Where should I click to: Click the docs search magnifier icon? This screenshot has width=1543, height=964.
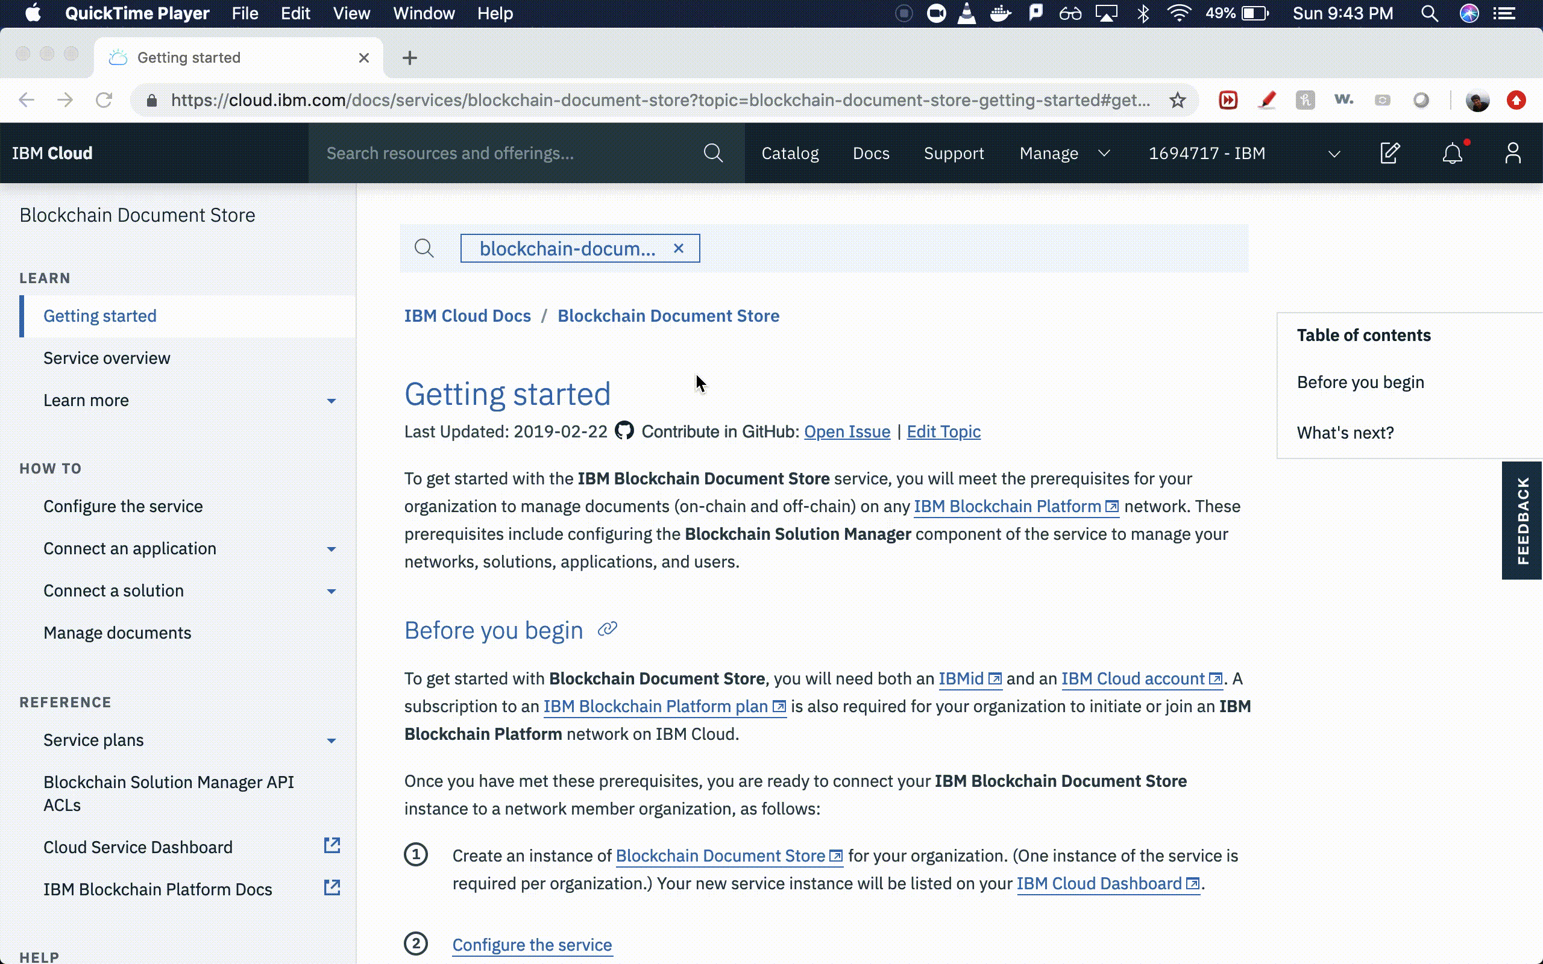click(424, 248)
